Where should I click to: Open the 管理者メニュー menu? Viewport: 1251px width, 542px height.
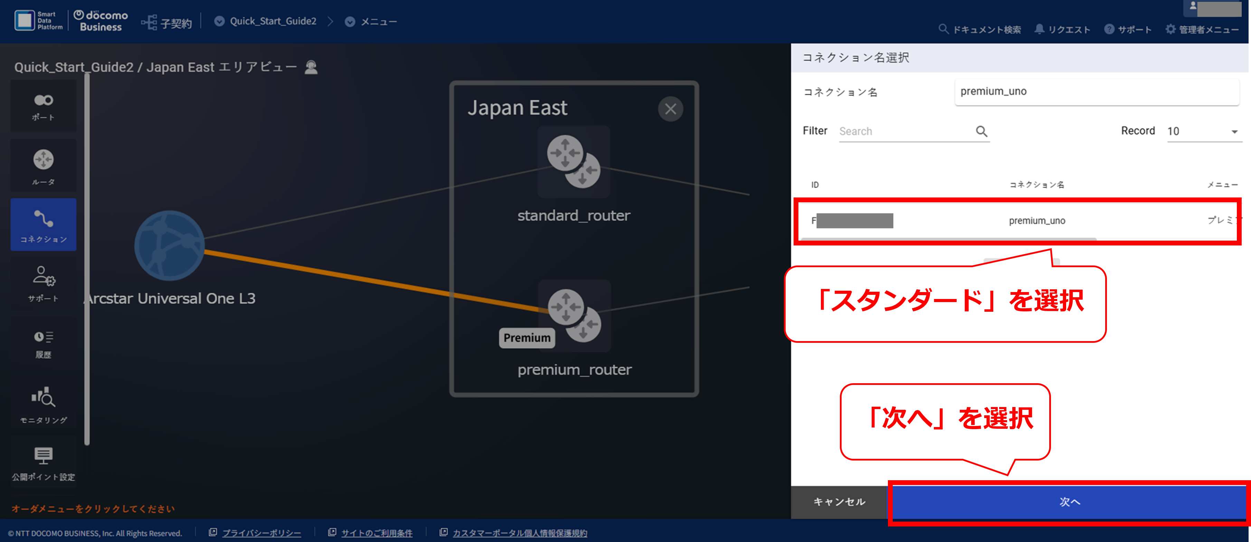[1202, 30]
